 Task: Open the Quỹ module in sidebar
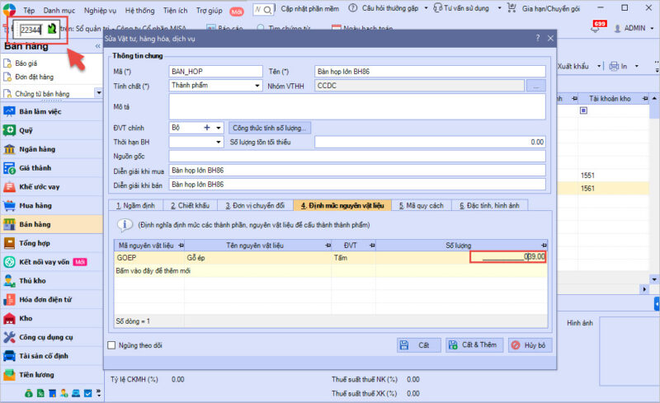[x=26, y=130]
